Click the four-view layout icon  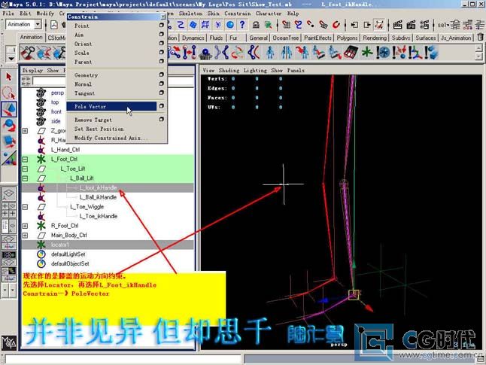(9, 210)
